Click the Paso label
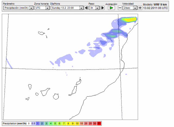174x127 pixels. click(x=92, y=4)
